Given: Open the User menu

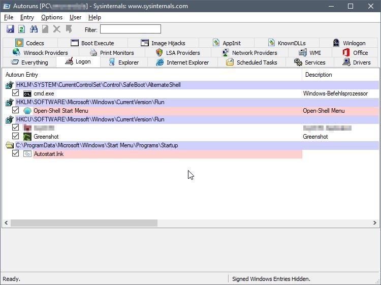Looking at the screenshot, I should pyautogui.click(x=75, y=17).
